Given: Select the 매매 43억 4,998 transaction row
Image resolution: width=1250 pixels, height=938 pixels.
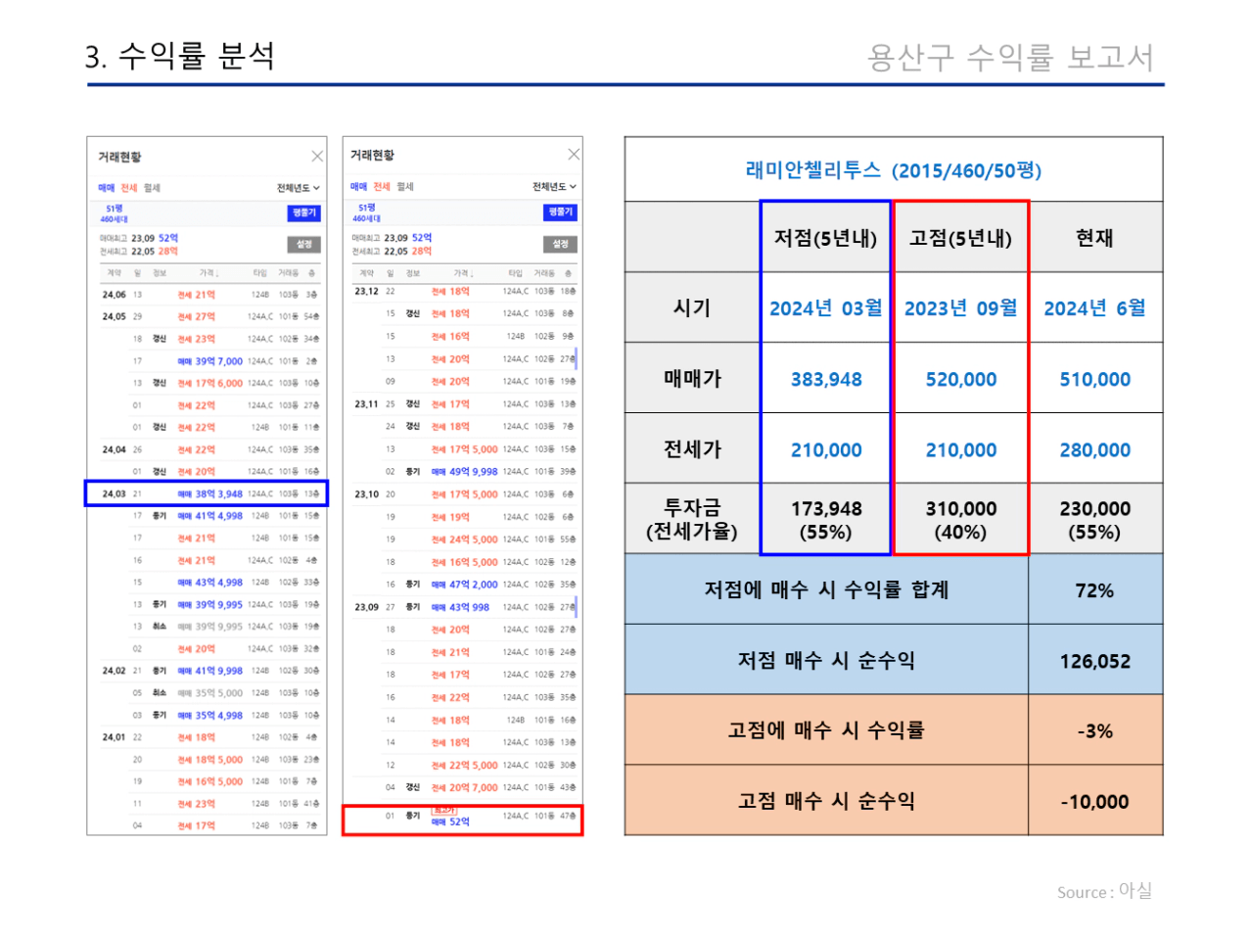Looking at the screenshot, I should [x=209, y=583].
